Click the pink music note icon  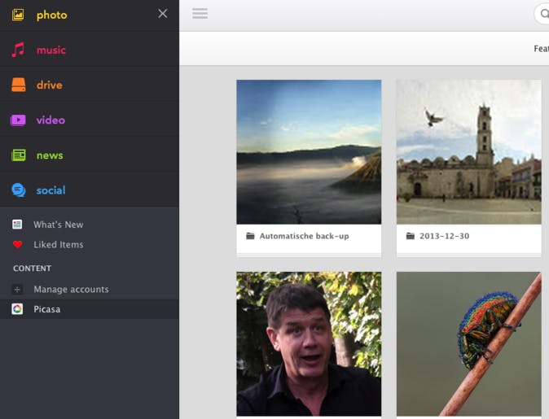[18, 50]
